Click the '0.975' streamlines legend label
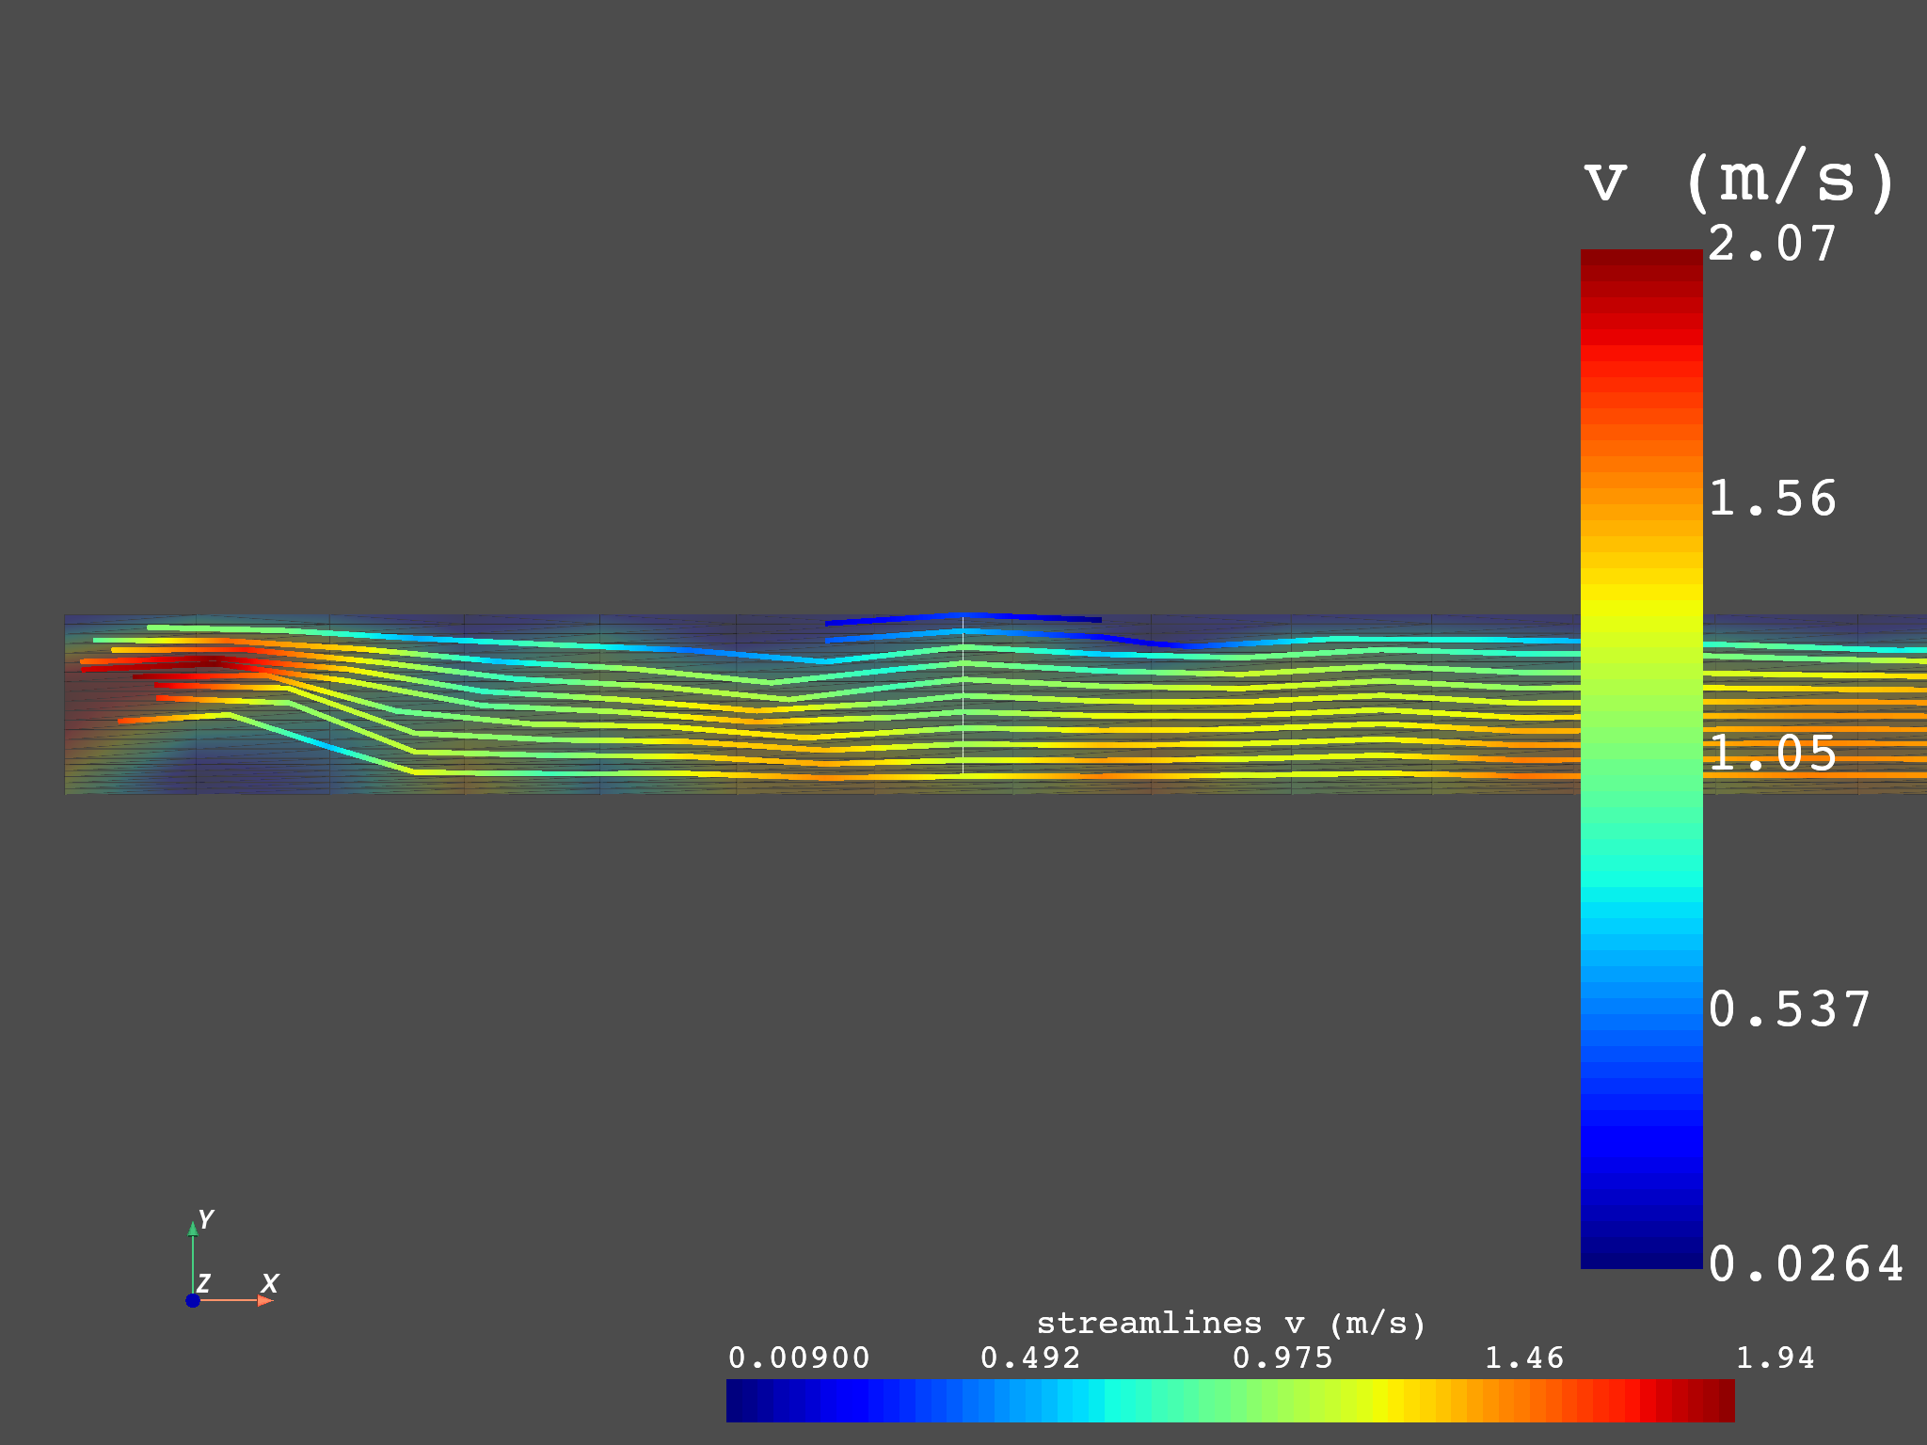This screenshot has width=1927, height=1445. [x=1282, y=1358]
